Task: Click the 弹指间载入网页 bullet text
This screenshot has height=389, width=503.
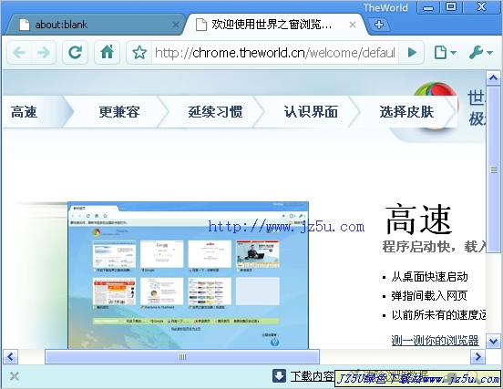Action: tap(429, 296)
